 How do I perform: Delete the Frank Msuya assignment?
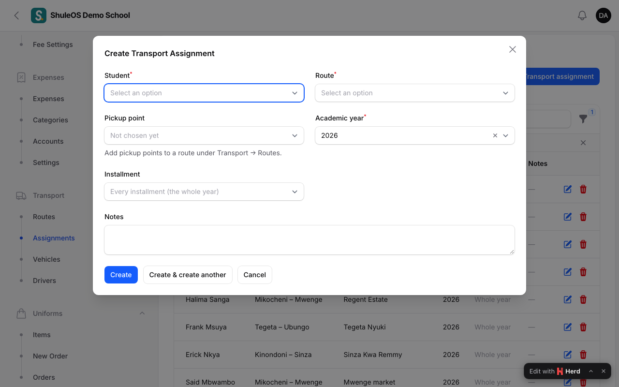coord(583,327)
